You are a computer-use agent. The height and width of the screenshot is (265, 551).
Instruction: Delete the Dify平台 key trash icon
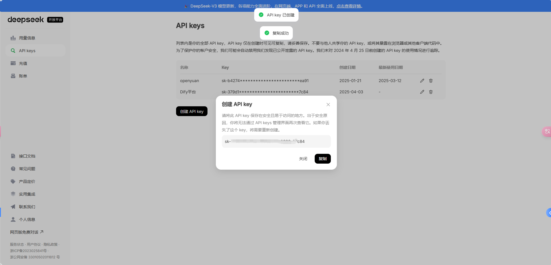coord(431,92)
